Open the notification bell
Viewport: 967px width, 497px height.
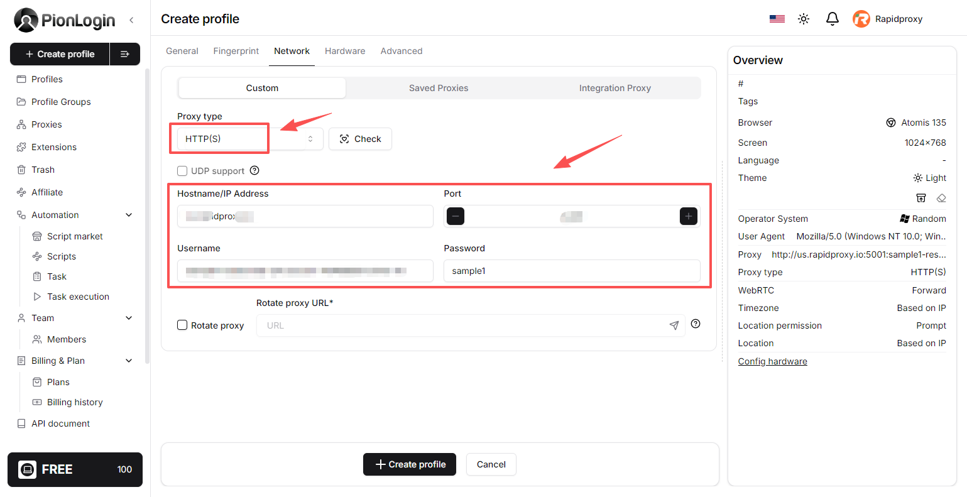pyautogui.click(x=832, y=19)
